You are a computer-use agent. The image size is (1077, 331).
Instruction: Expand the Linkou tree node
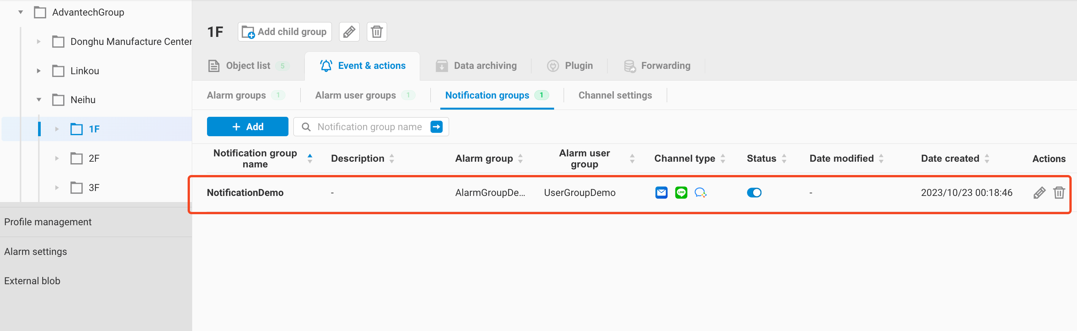pos(38,71)
